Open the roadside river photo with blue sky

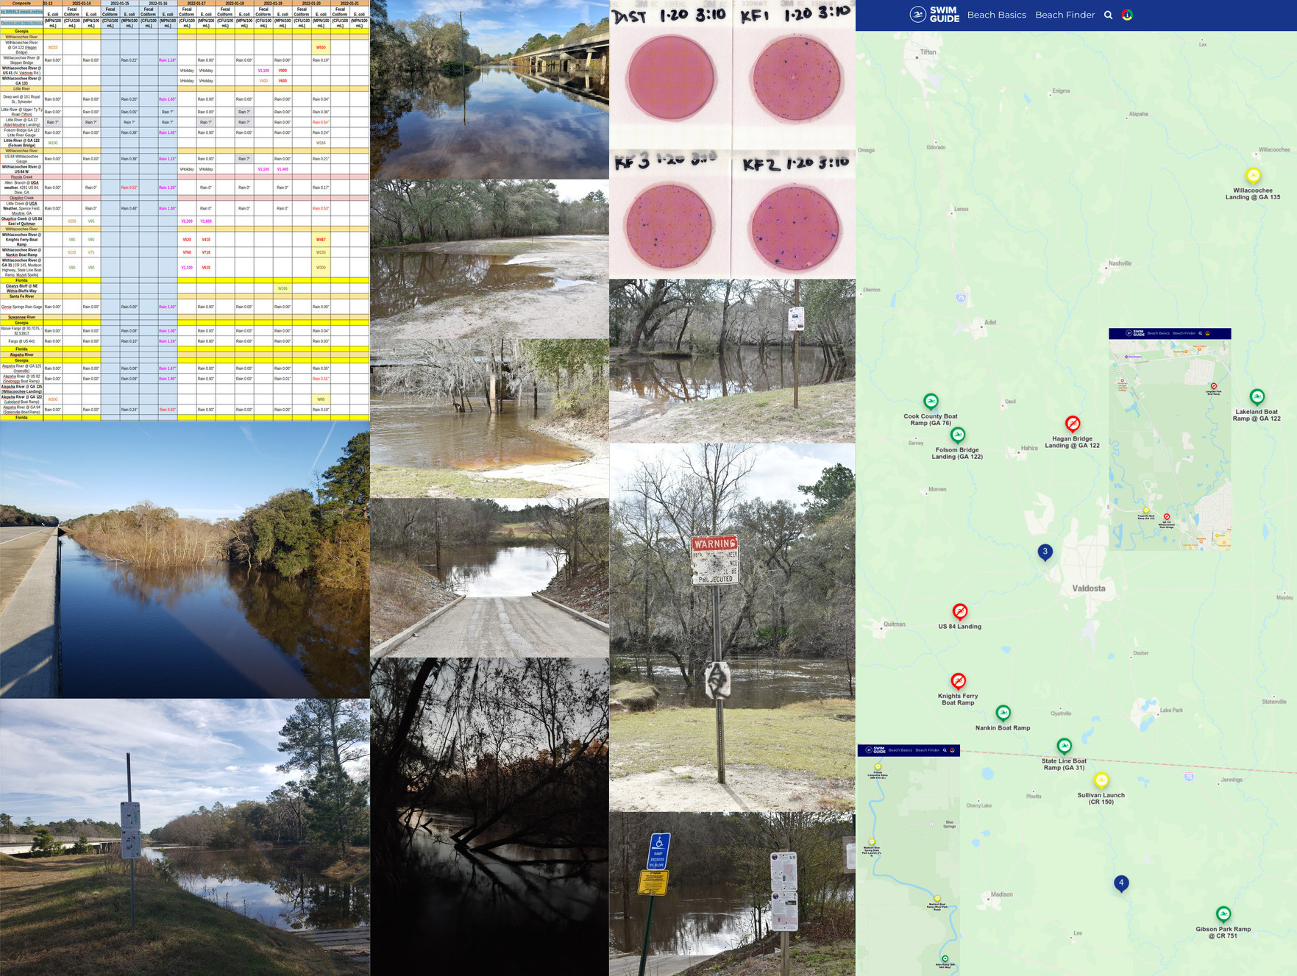point(185,560)
